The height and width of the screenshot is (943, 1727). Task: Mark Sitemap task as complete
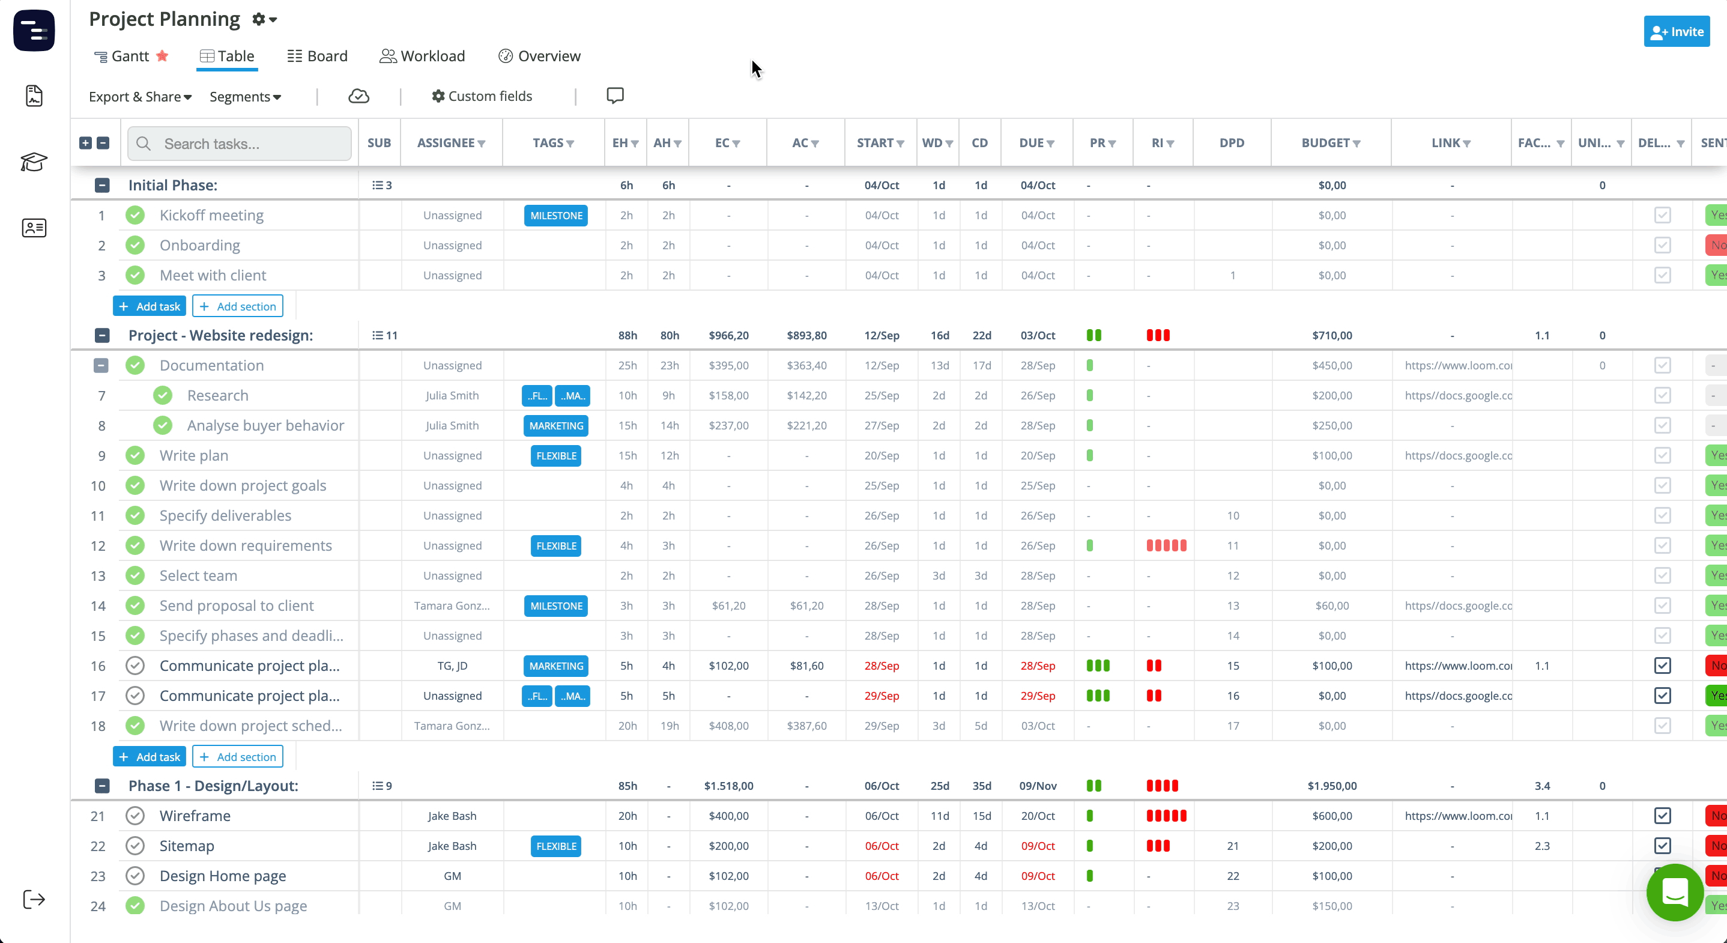tap(135, 846)
